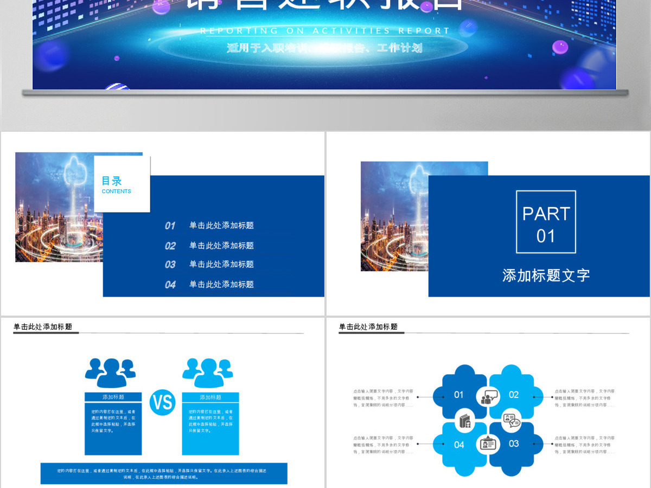The width and height of the screenshot is (651, 488).
Task: Click the 单击此处添加标题 heading on the VS slide
Action: pyautogui.click(x=43, y=327)
